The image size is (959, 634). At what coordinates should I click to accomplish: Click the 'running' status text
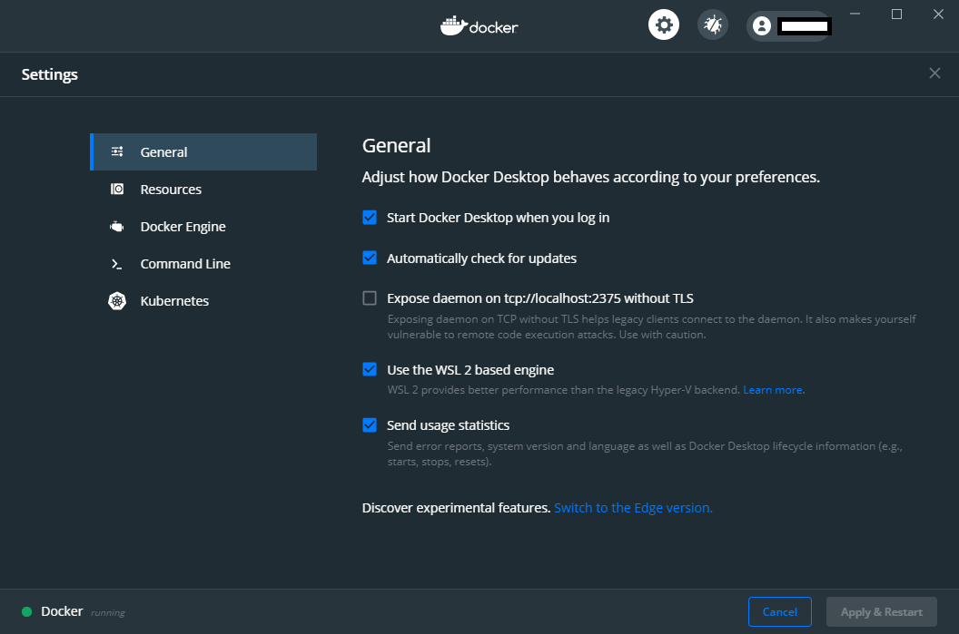tap(108, 612)
